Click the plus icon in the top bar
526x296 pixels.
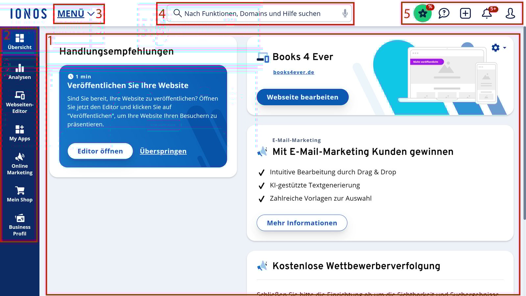tap(465, 13)
